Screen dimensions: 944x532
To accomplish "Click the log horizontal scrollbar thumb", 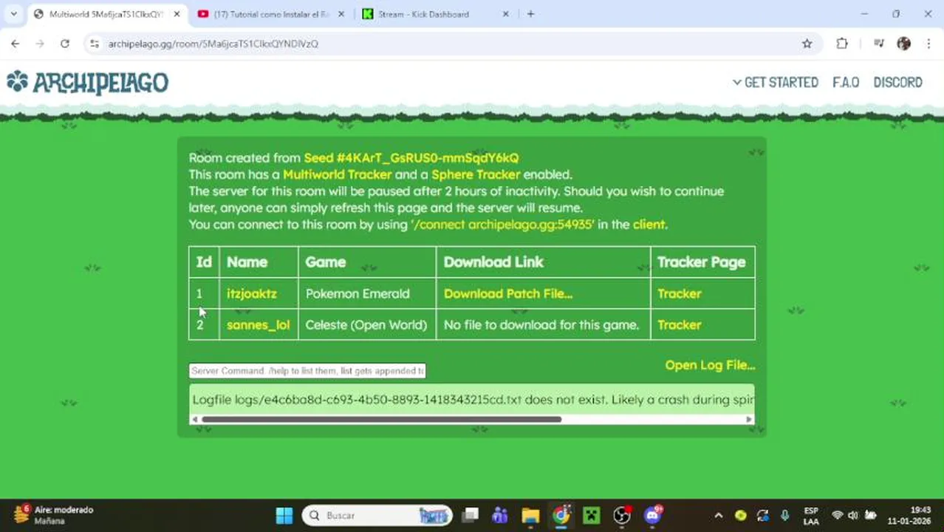I will (381, 419).
